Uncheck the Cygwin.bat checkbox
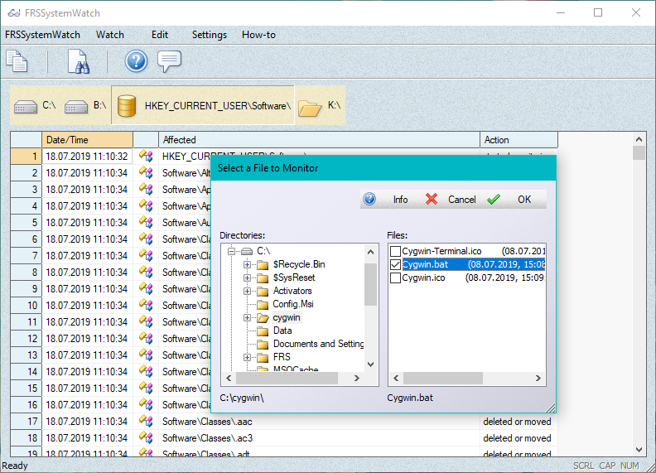 click(396, 264)
